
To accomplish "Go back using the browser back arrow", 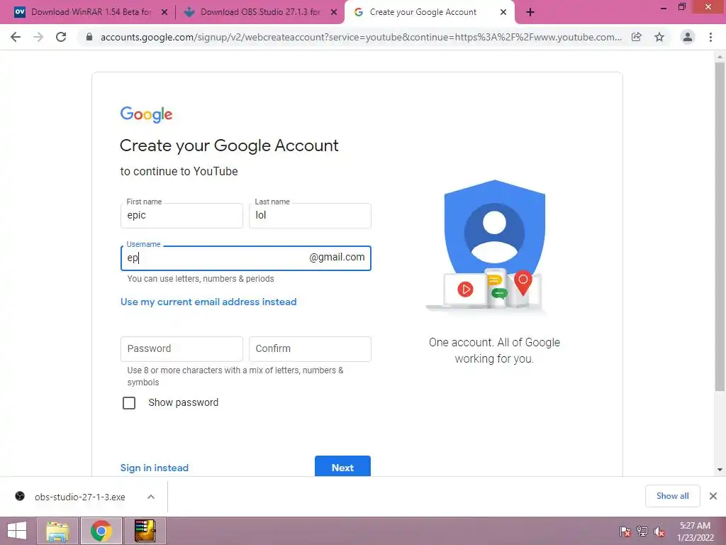I will coord(16,37).
